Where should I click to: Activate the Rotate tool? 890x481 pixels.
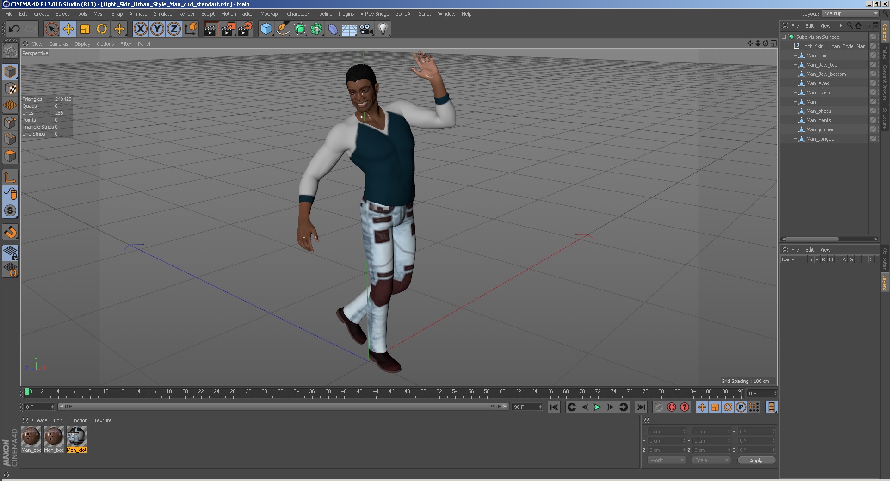(x=102, y=29)
